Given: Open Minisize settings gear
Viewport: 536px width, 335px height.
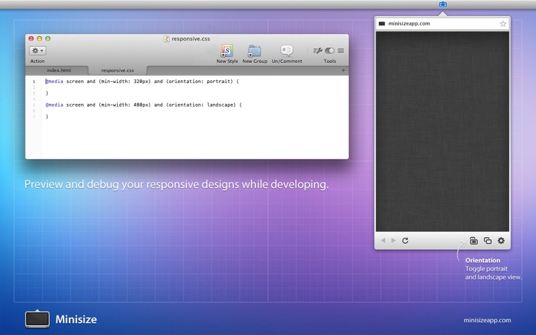Looking at the screenshot, I should pos(501,241).
